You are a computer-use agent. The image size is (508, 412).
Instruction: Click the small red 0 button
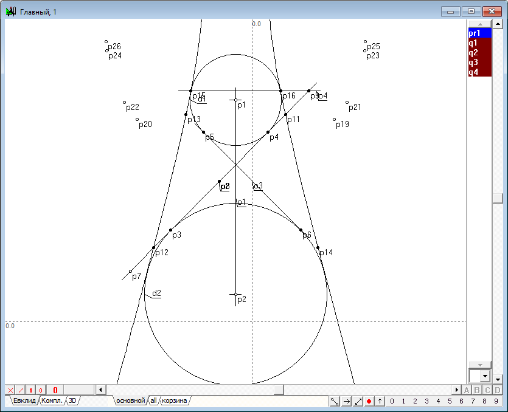coord(41,390)
